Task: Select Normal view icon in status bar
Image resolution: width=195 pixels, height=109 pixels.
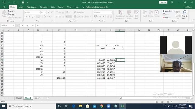Action: coord(157,102)
